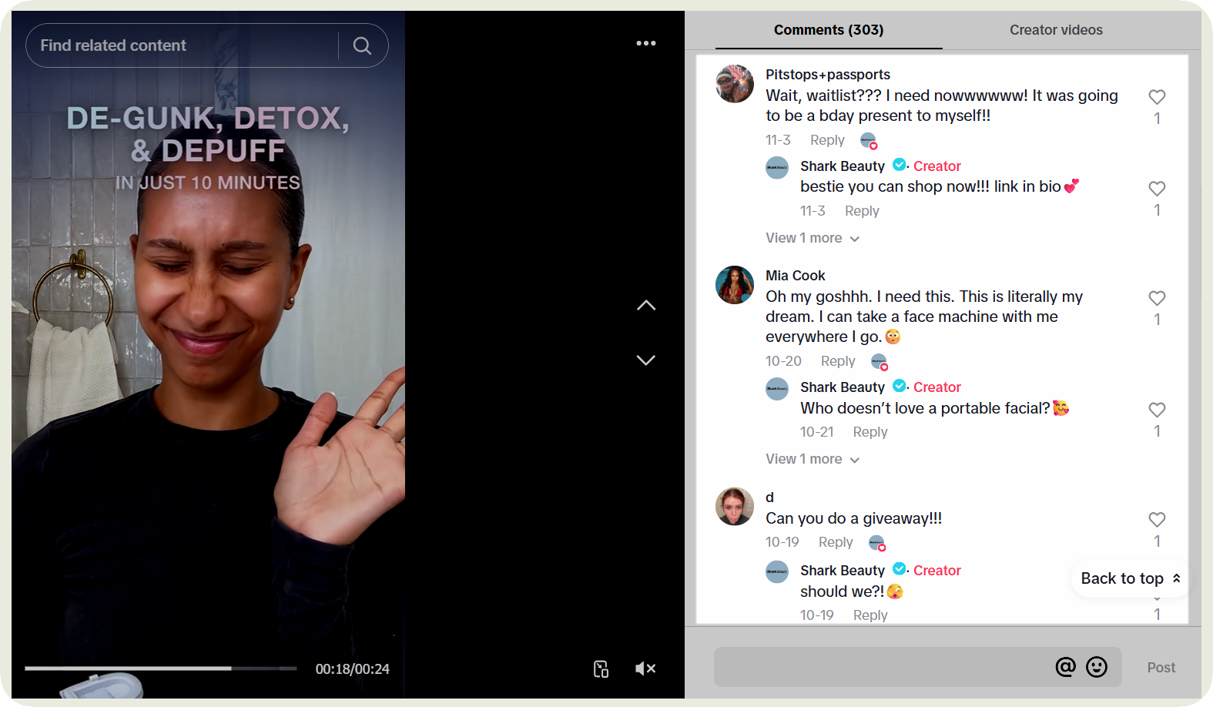
Task: Click Shark Beauty avatar on 'should we?!' reply
Action: (777, 572)
